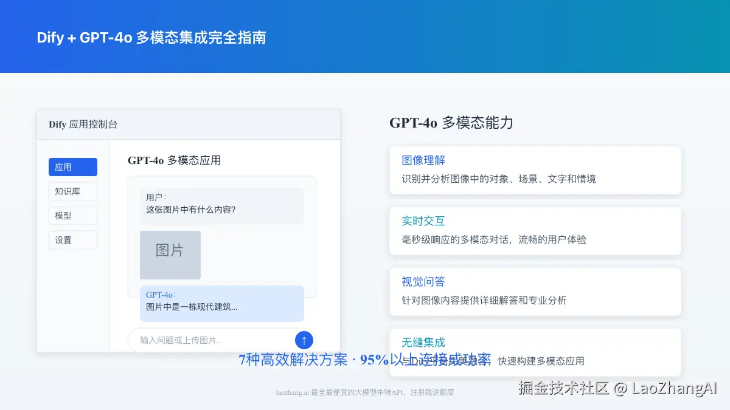
Task: Enable the highlighted 应用 navigation state
Action: (72, 167)
